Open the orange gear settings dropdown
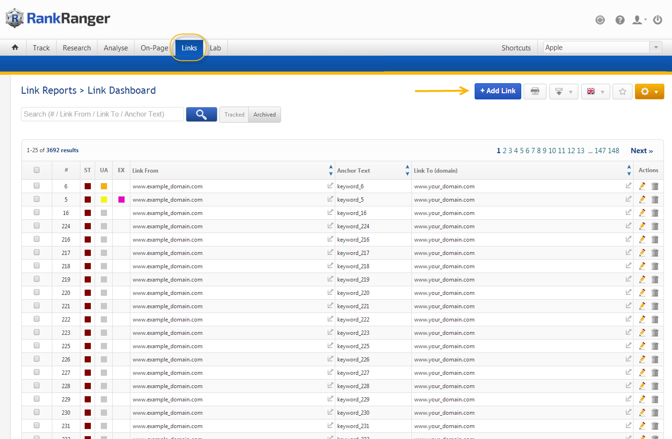The image size is (672, 439). click(x=649, y=91)
